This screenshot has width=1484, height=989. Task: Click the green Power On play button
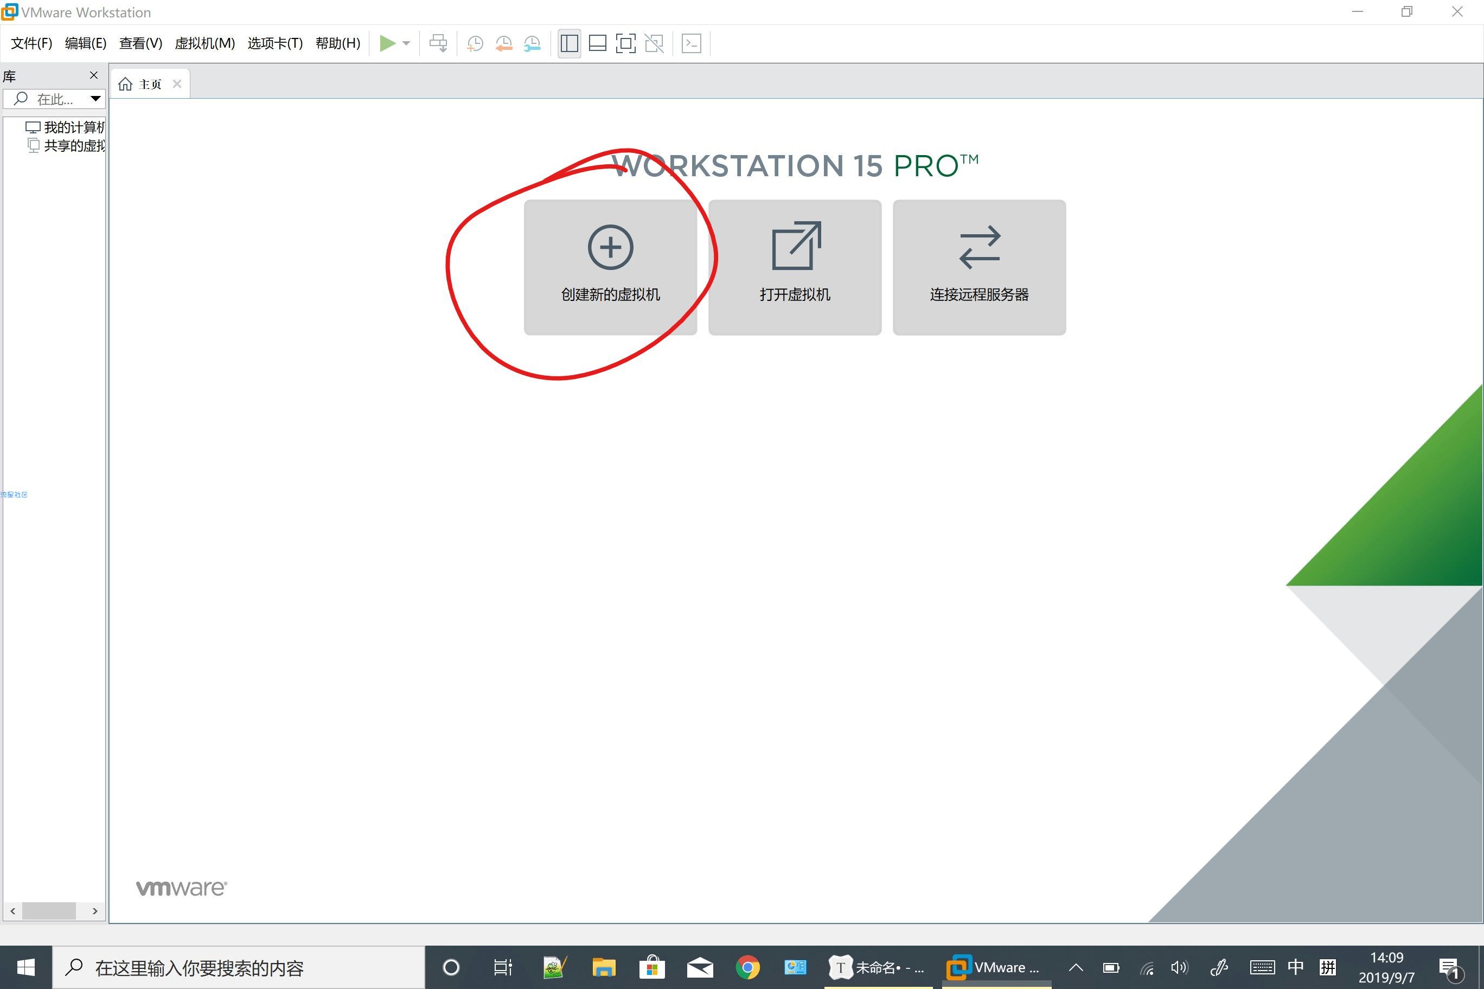(x=387, y=43)
